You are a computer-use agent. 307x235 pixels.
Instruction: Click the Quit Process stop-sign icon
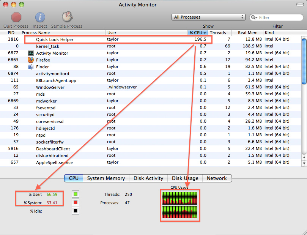16,17
